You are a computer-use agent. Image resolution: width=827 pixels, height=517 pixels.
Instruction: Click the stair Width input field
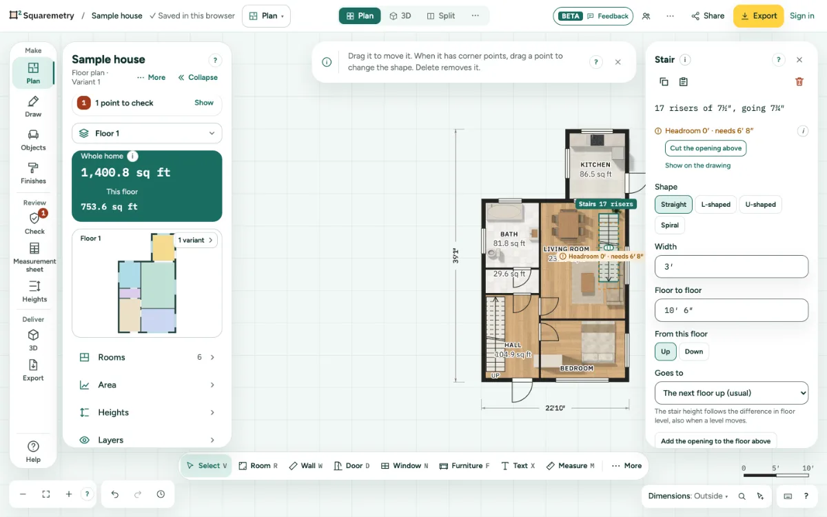pyautogui.click(x=731, y=267)
